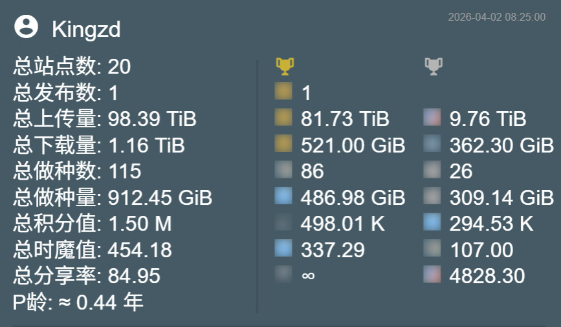
Task: Click site icon beside 362.30 GiB
Action: pyautogui.click(x=432, y=143)
